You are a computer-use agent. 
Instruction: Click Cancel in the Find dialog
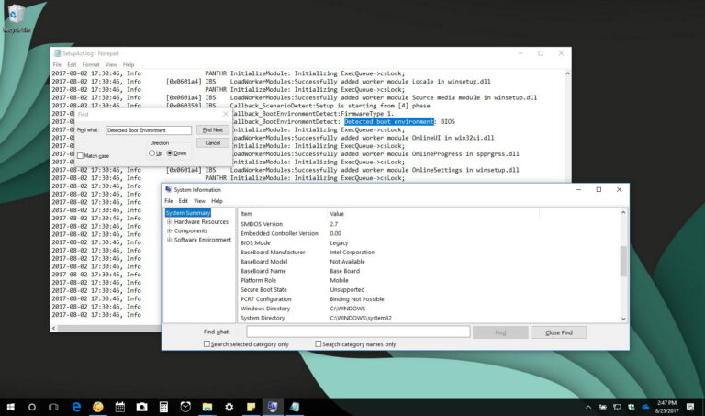click(213, 143)
